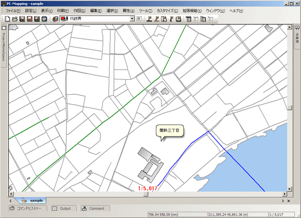Click the large gray building on the map

pos(150,165)
